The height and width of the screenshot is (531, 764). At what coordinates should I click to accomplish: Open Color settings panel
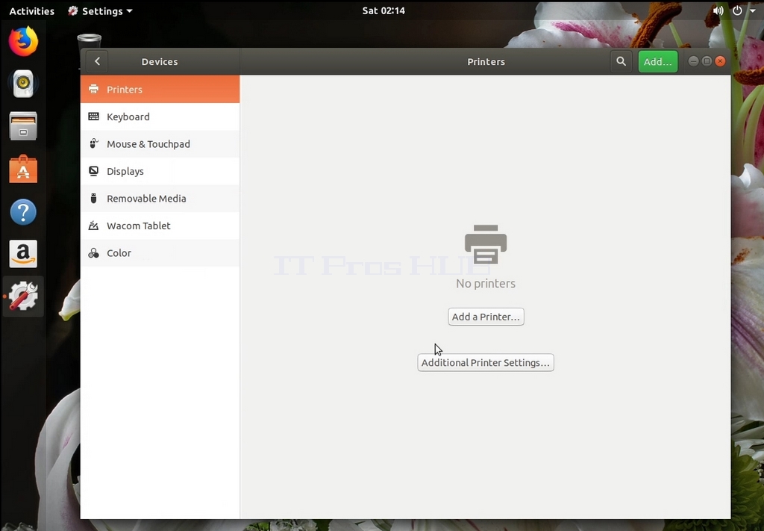click(160, 253)
